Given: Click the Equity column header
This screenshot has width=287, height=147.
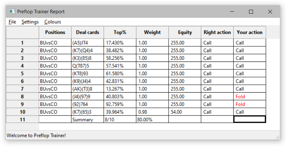Looking at the screenshot, I should click(185, 32).
